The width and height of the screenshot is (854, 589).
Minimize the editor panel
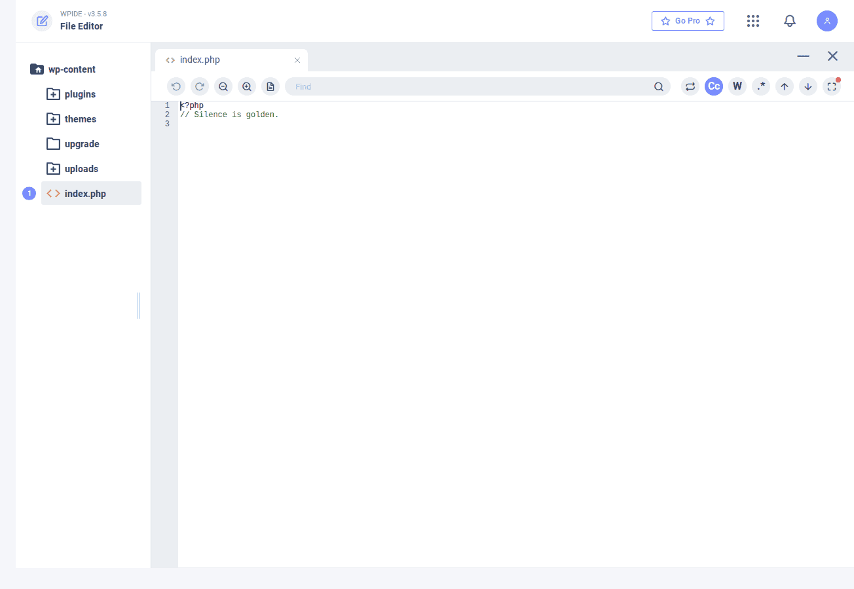point(804,56)
